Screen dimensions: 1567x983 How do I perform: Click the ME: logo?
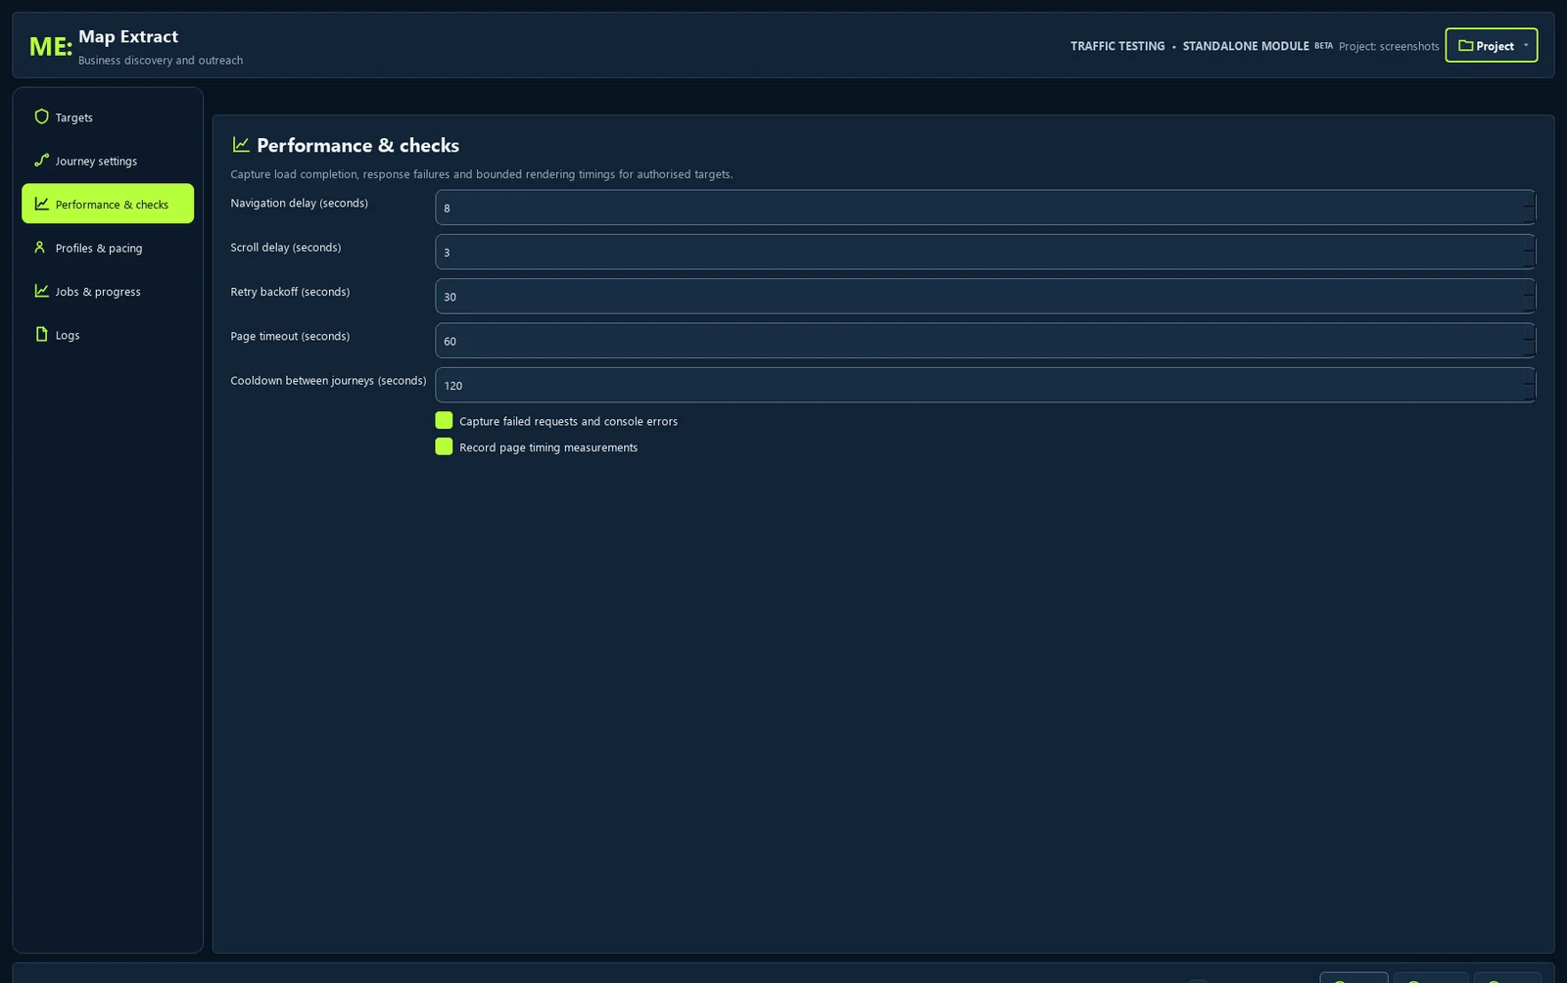pyautogui.click(x=51, y=46)
